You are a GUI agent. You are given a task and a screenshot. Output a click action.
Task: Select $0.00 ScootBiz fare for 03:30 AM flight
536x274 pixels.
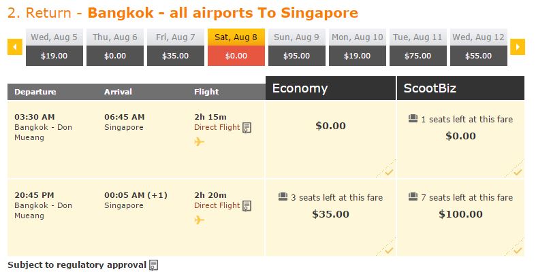tap(460, 139)
